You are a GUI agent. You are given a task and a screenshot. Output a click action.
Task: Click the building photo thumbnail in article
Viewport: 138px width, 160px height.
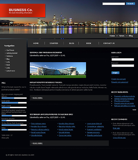tap(58, 70)
